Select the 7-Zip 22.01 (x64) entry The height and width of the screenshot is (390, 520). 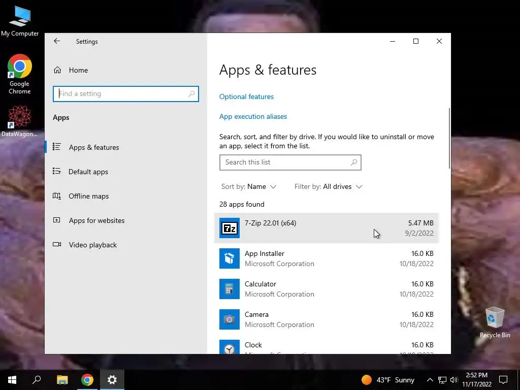click(327, 228)
